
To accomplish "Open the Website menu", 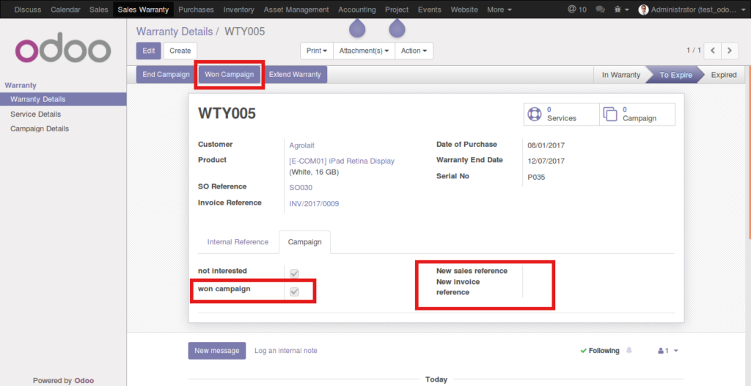I will pyautogui.click(x=464, y=9).
